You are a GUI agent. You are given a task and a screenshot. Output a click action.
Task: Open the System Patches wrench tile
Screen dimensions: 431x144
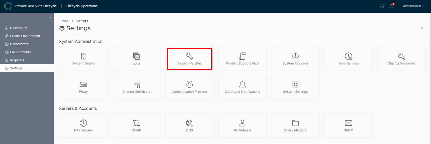[x=190, y=59]
